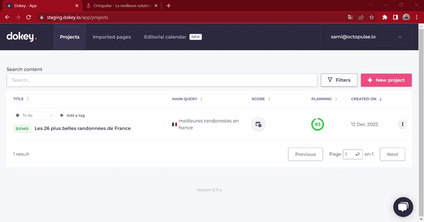Click the meilleures randonnées en france query
Screen dimensions: 424x222
coord(208,125)
